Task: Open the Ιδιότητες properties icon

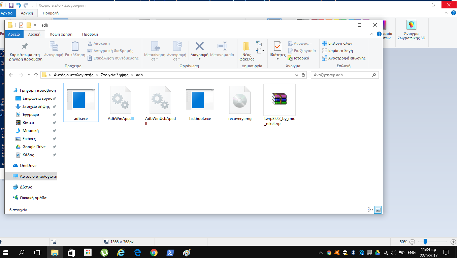Action: pos(277,47)
